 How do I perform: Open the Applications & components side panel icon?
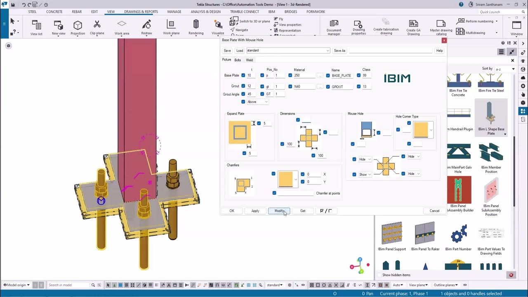[x=523, y=111]
